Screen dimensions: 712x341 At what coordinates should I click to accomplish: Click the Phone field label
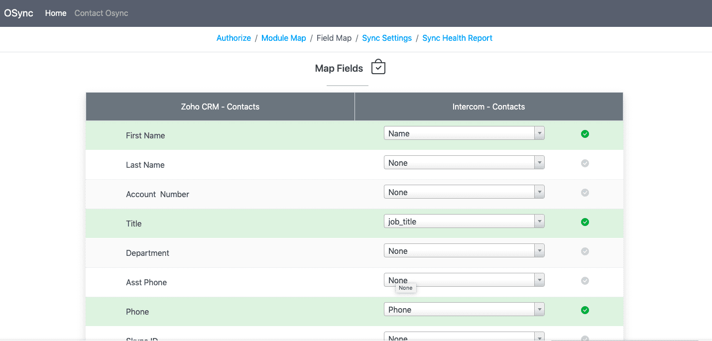pos(137,312)
